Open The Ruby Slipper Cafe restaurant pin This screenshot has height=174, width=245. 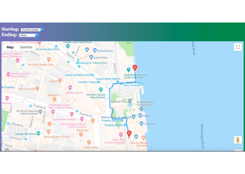49,60
